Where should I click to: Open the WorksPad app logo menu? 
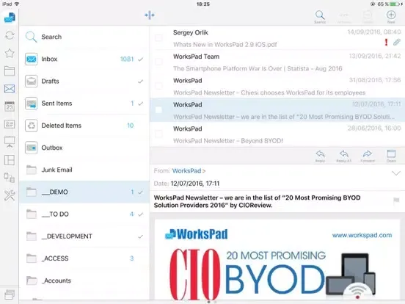click(x=10, y=17)
